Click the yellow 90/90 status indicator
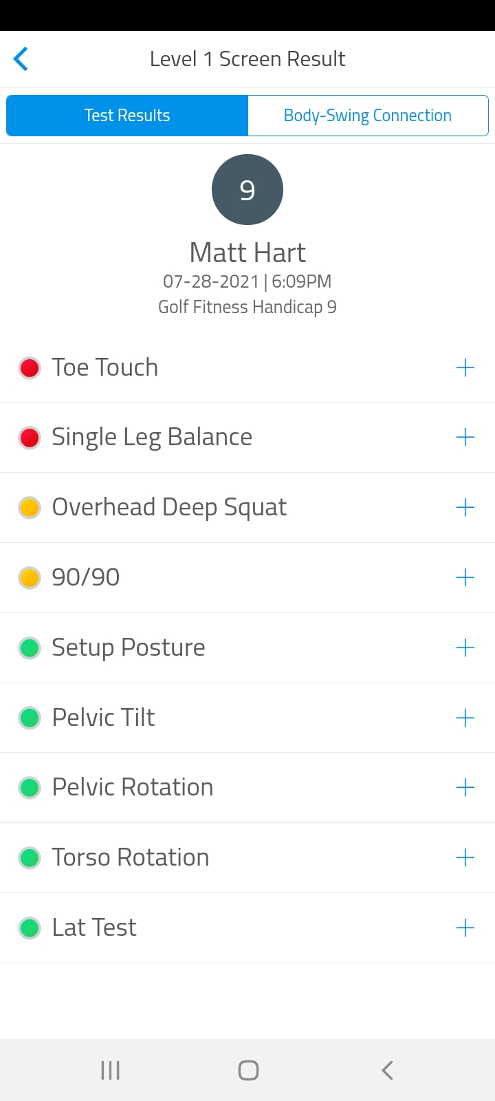This screenshot has height=1101, width=495. [30, 577]
